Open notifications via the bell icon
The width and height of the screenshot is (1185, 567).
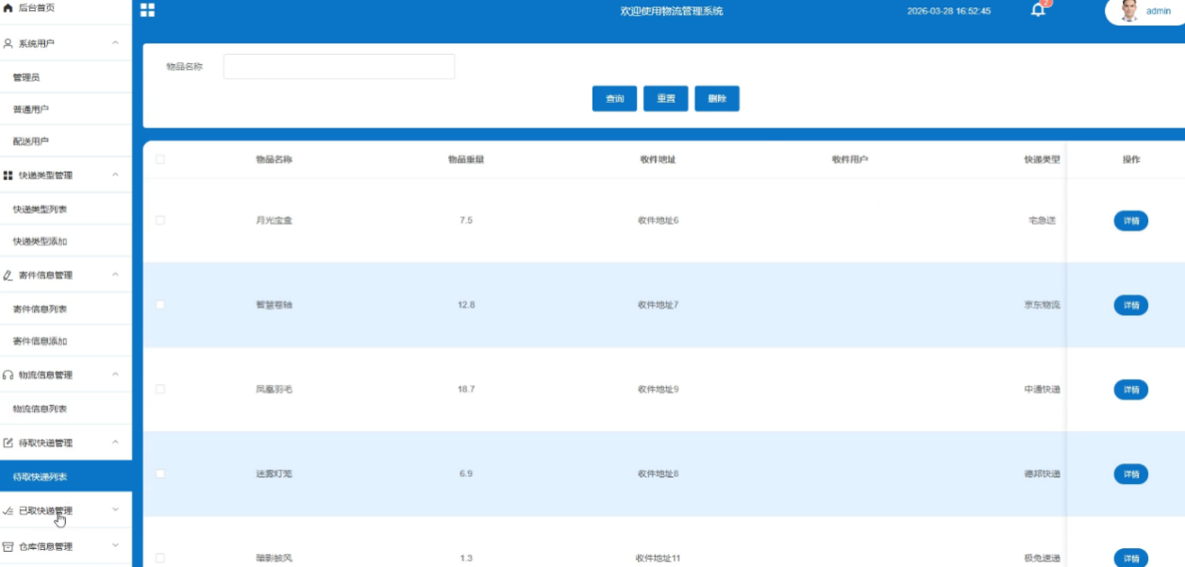pos(1038,10)
